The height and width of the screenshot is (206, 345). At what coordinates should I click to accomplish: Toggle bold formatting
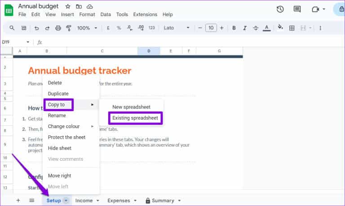click(234, 28)
